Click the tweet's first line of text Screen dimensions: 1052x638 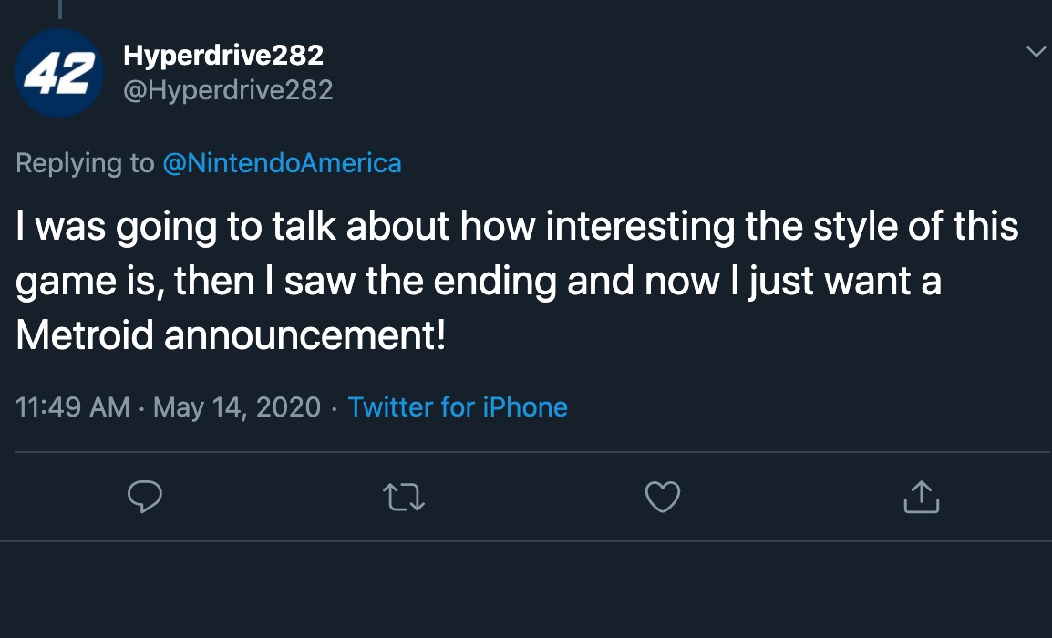coord(516,227)
